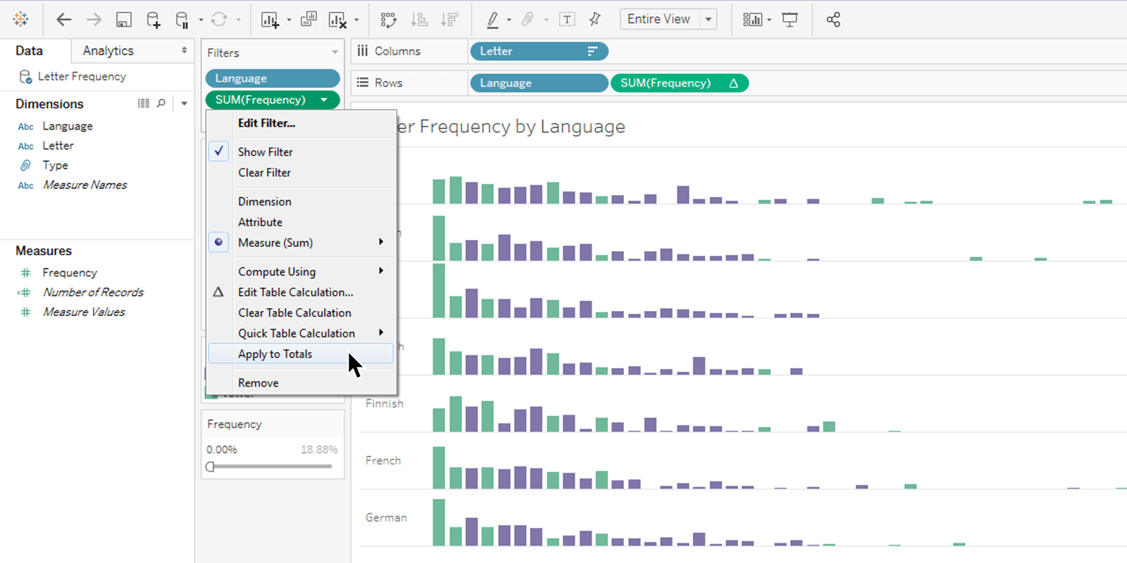The height and width of the screenshot is (563, 1127).
Task: Click the sort icon on Letter pill
Action: [x=592, y=51]
